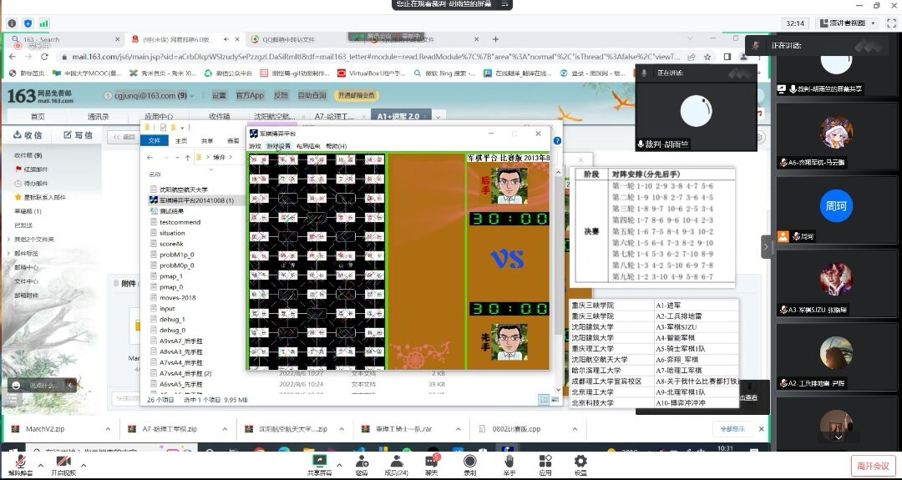Open mail tabs overflow dropdown

438,116
